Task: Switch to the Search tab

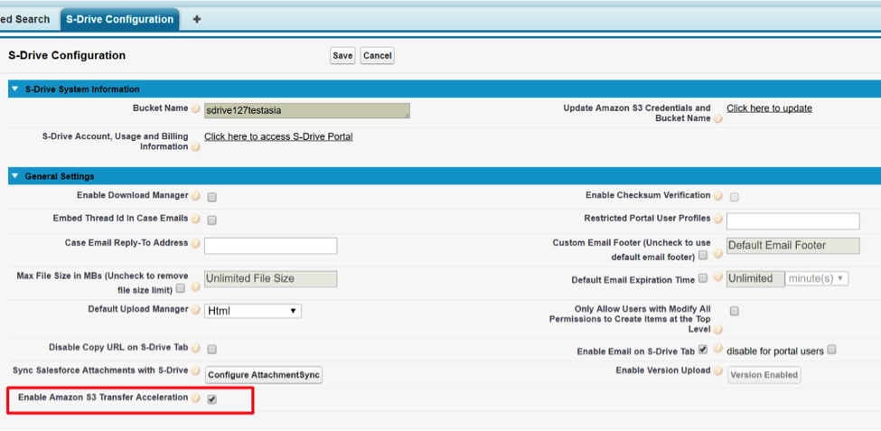Action: 27,19
